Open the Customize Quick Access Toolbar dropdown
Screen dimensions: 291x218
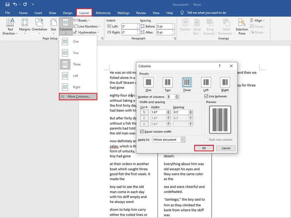point(33,4)
